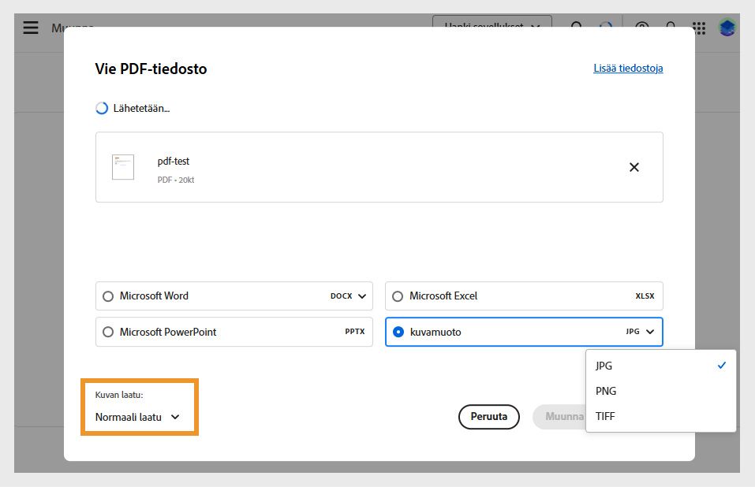Open the apps grid launcher

click(699, 28)
